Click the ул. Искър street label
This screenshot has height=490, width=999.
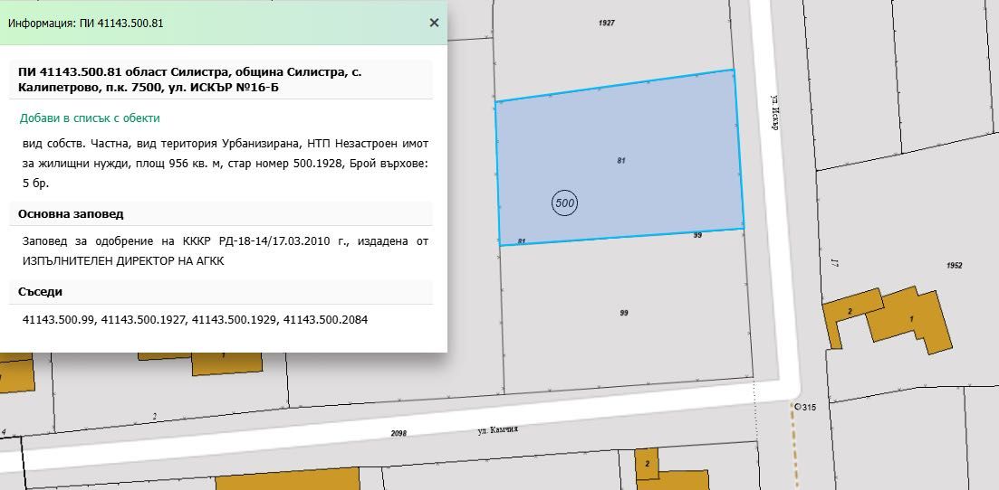coord(775,113)
